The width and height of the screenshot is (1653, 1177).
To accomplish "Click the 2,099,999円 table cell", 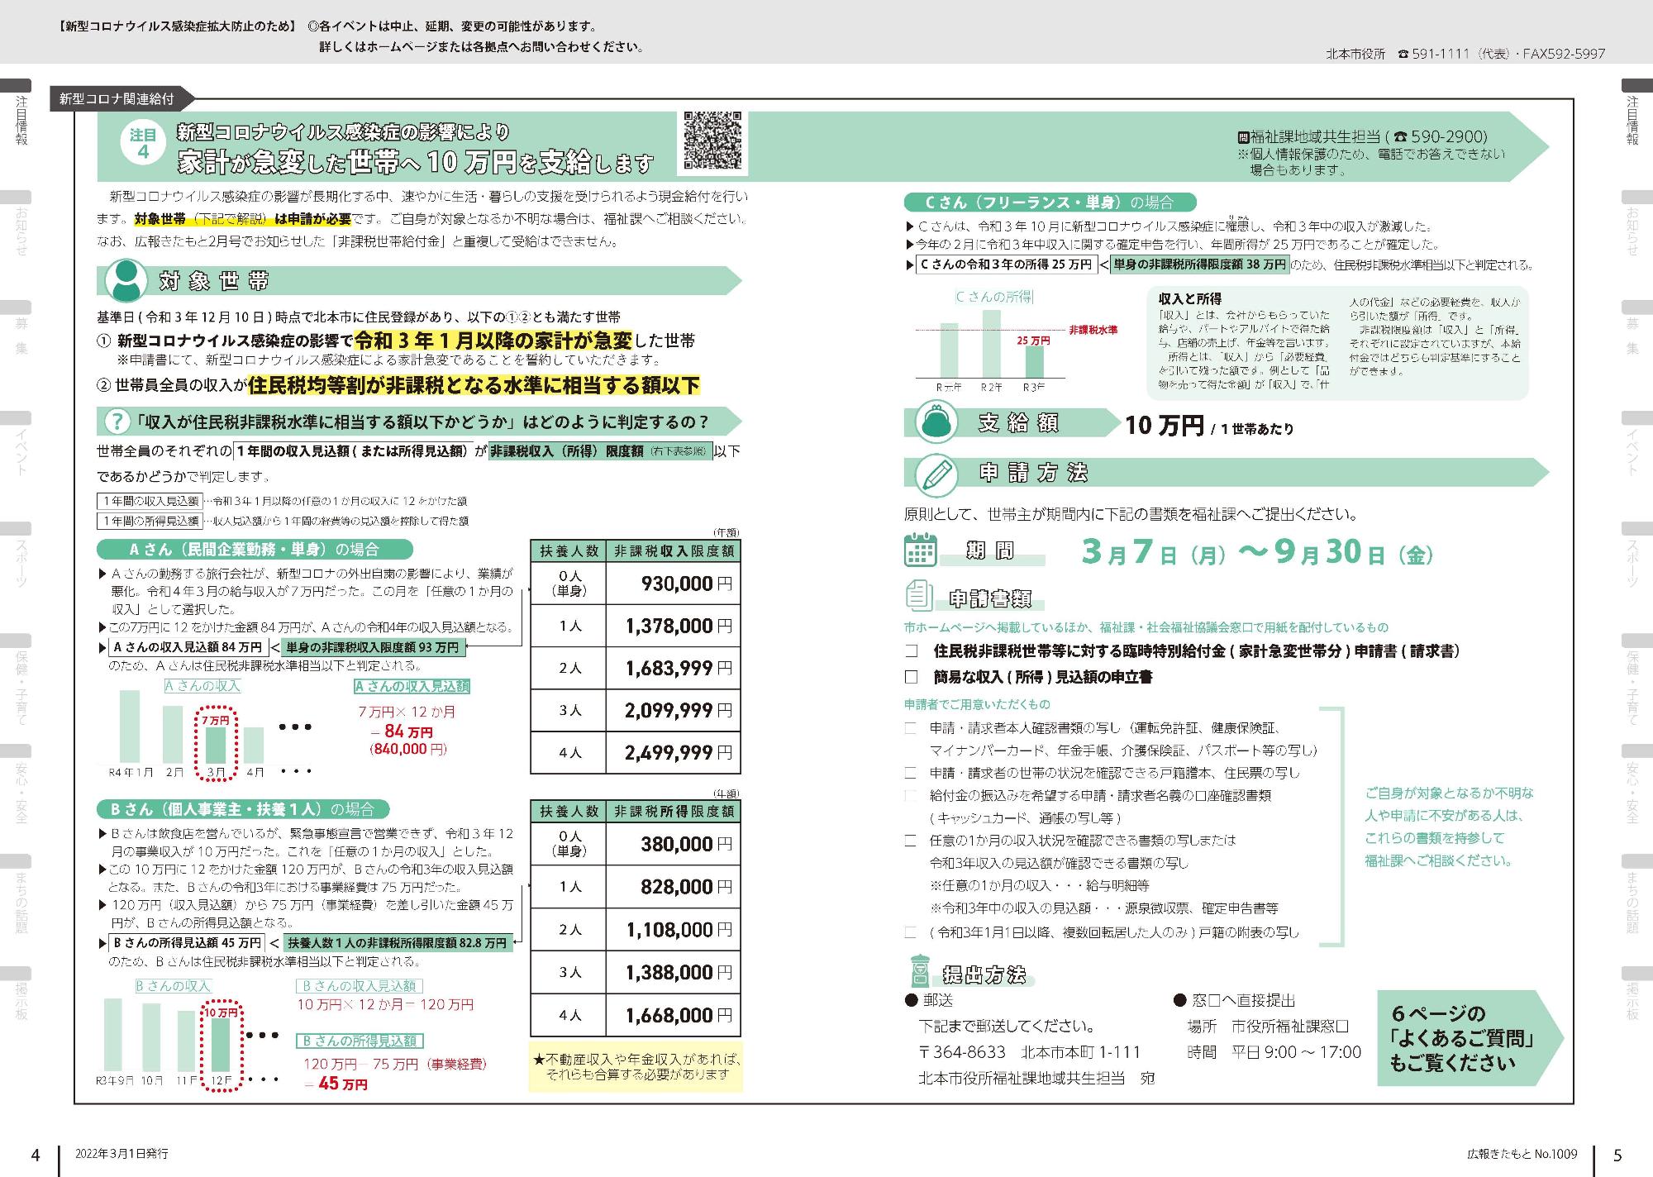I will click(673, 710).
